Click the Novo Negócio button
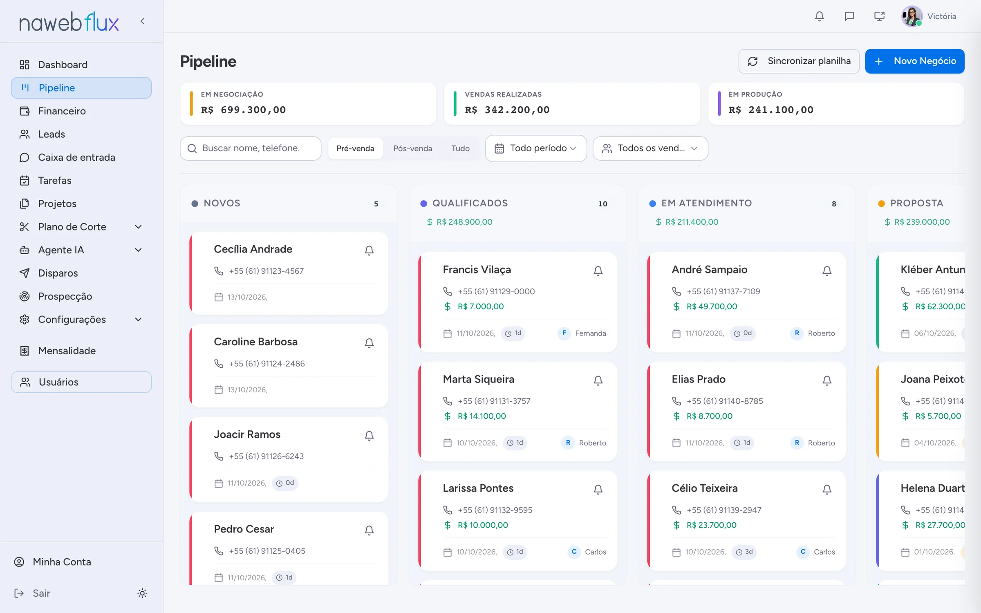This screenshot has height=613, width=981. [915, 61]
